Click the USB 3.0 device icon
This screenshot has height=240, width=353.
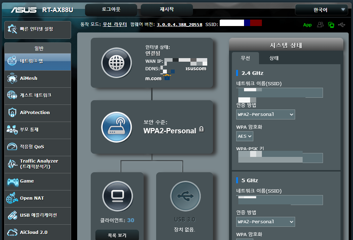point(185,196)
